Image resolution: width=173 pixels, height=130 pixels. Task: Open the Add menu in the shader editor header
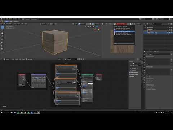click(x=20, y=59)
